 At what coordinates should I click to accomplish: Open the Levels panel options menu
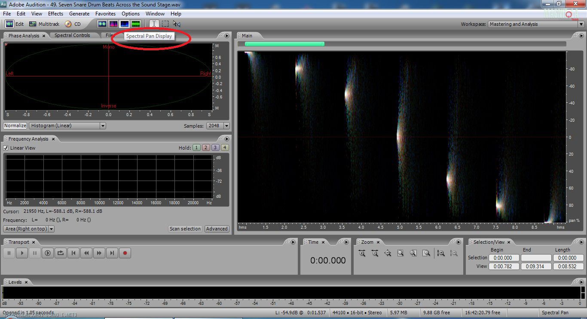[x=581, y=282]
